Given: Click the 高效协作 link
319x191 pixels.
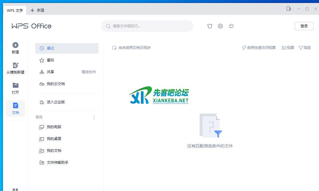Looking at the screenshot, I should click(89, 72).
